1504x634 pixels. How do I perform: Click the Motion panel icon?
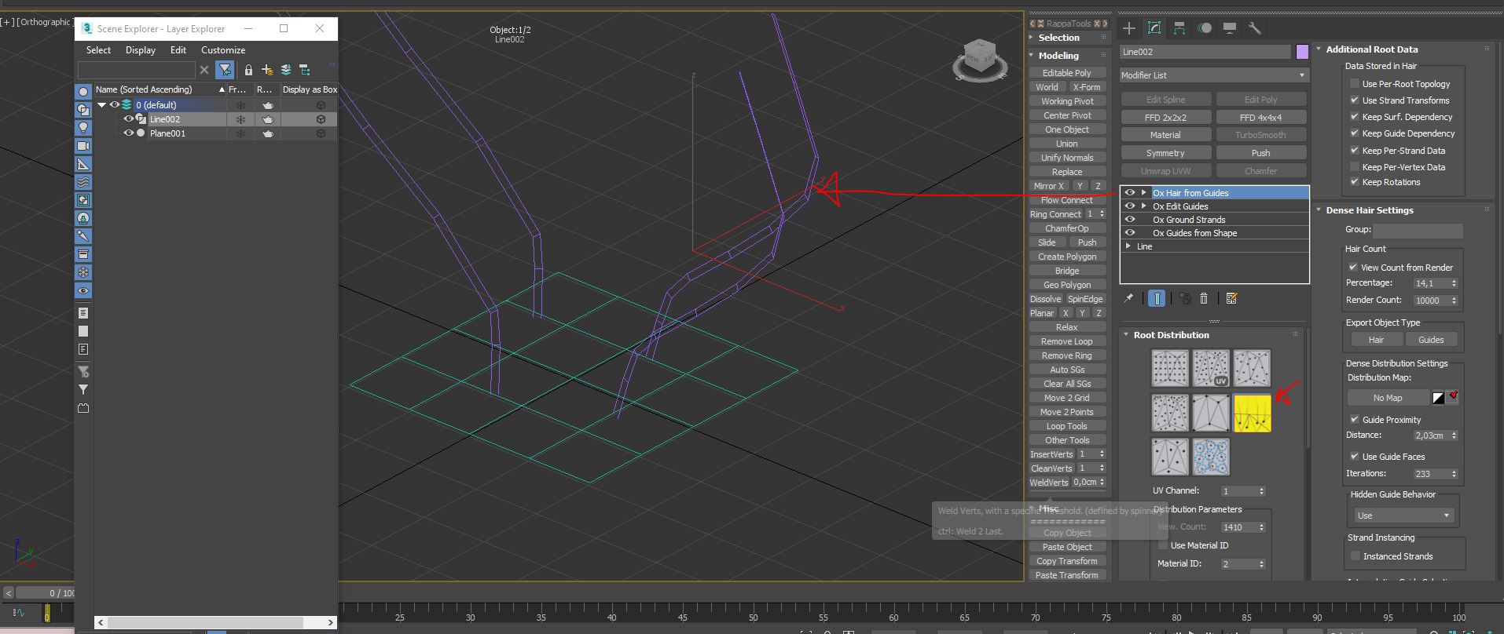1205,28
